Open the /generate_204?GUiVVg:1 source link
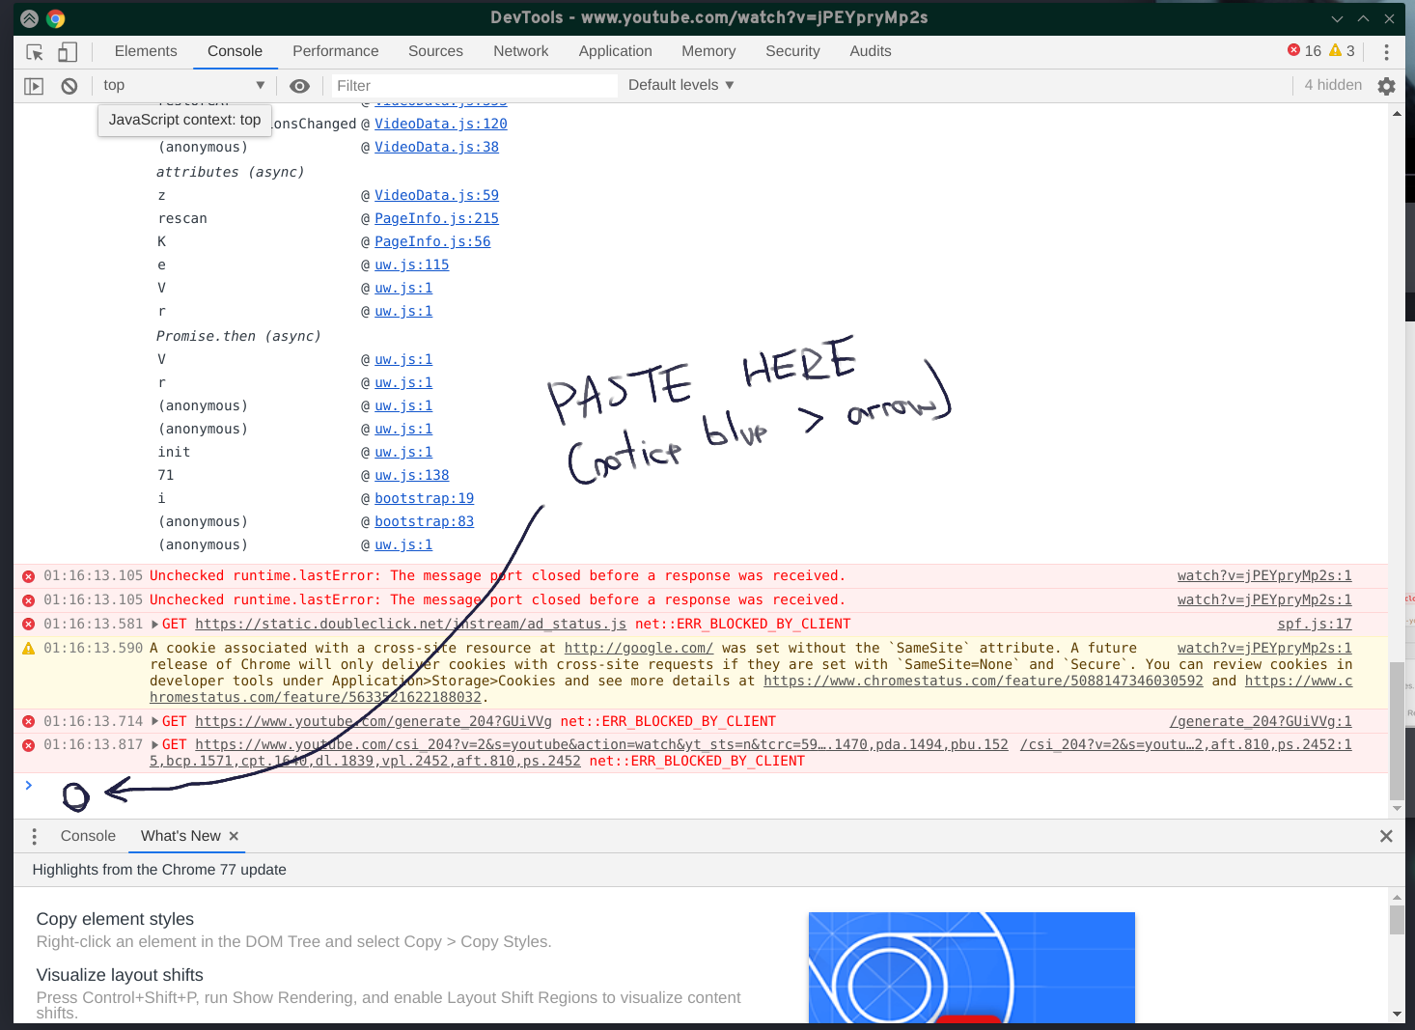 [x=1261, y=722]
